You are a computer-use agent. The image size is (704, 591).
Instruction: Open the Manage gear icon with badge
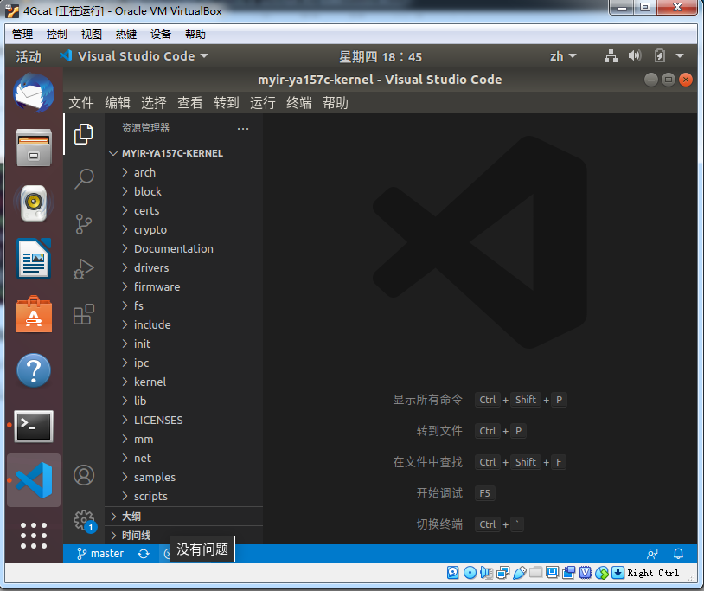click(x=85, y=521)
